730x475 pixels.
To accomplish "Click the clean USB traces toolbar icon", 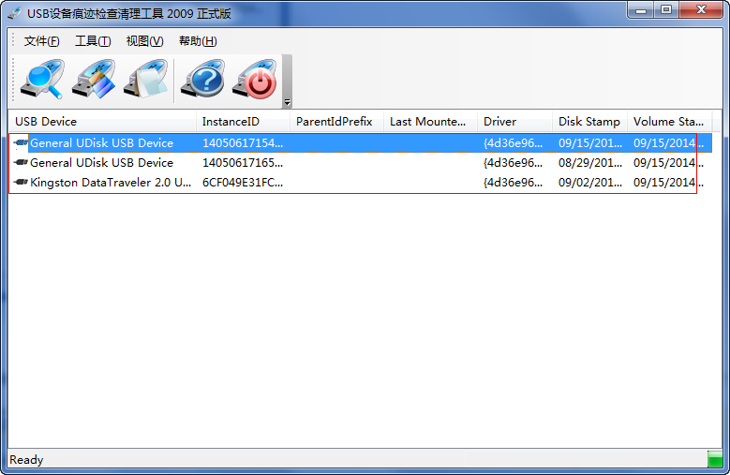I will pos(94,79).
